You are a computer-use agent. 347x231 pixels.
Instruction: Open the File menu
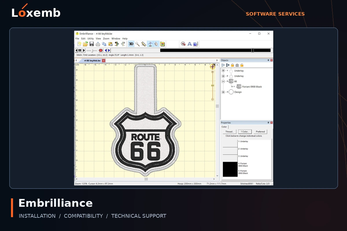(x=77, y=38)
